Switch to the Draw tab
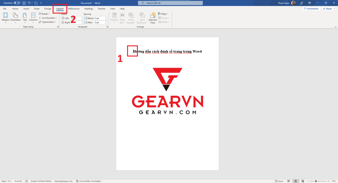This screenshot has height=183, width=338. (x=37, y=9)
